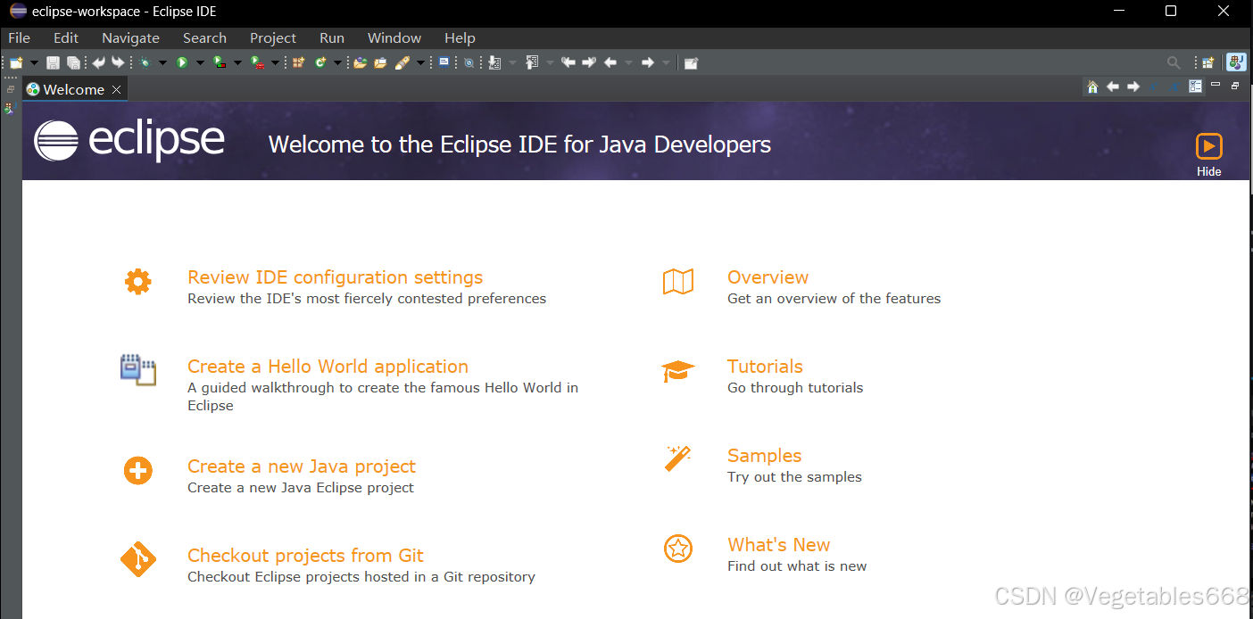Click the Save All toolbar icon
Screen dimensions: 1253x619
click(x=73, y=62)
